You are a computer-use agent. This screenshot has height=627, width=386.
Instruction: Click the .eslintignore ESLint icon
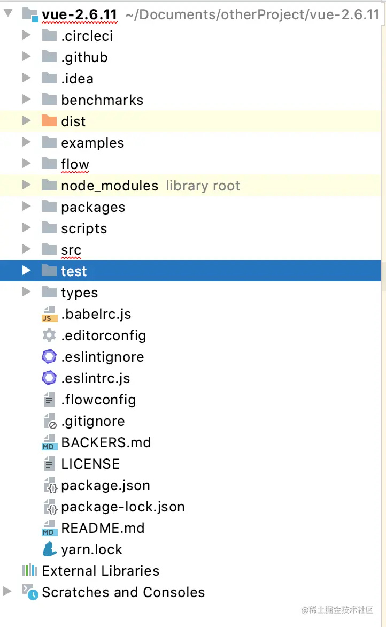(x=49, y=357)
